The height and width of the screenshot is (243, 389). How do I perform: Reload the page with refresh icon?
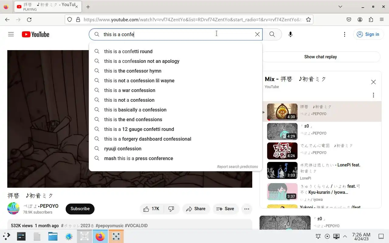click(x=29, y=19)
